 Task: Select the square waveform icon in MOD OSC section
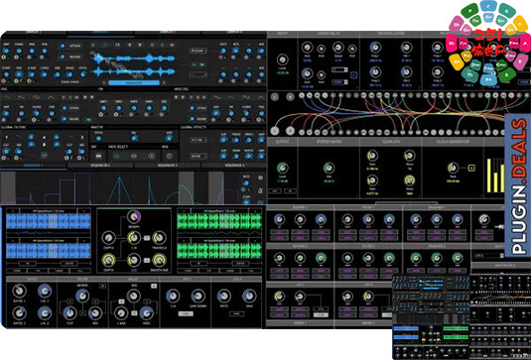[x=246, y=97]
